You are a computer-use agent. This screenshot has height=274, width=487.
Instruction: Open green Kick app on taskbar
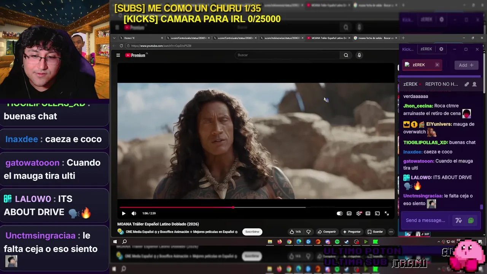pyautogui.click(x=376, y=242)
